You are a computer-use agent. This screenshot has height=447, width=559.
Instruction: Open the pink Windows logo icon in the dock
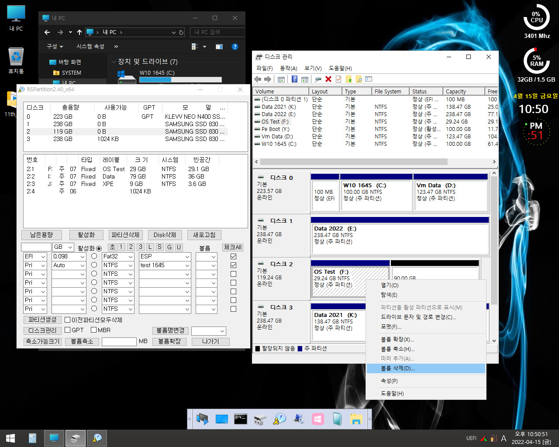click(318, 419)
